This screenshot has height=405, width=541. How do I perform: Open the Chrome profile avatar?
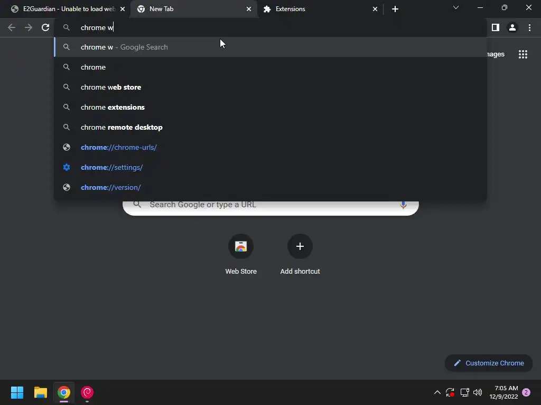coord(512,27)
